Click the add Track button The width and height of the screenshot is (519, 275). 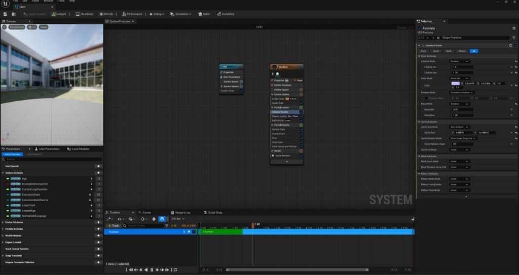click(114, 225)
